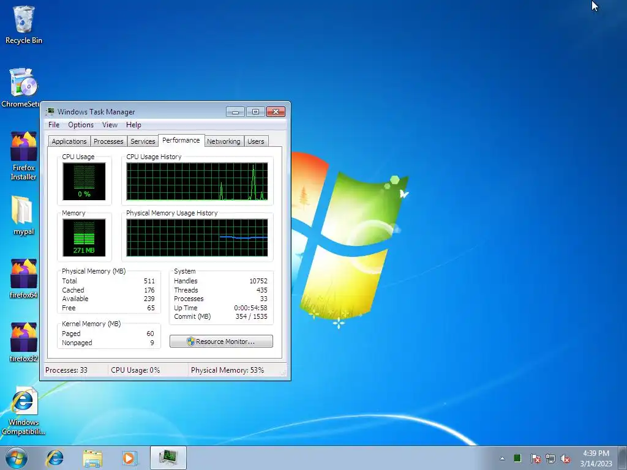Launch Internet Explorer from the taskbar
Image resolution: width=627 pixels, height=470 pixels.
[54, 458]
